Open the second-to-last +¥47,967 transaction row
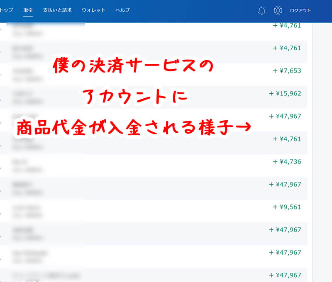The image size is (332, 282). [285, 253]
